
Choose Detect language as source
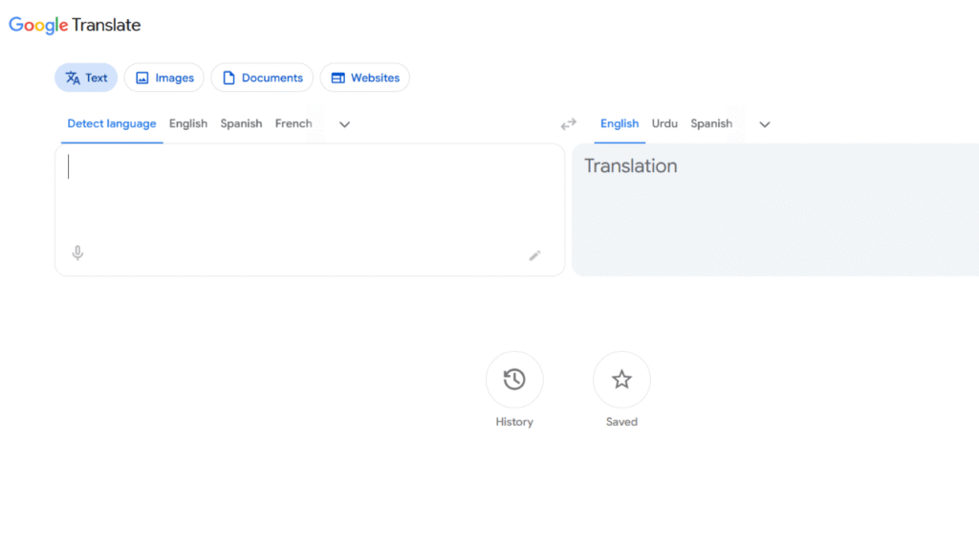click(x=112, y=123)
